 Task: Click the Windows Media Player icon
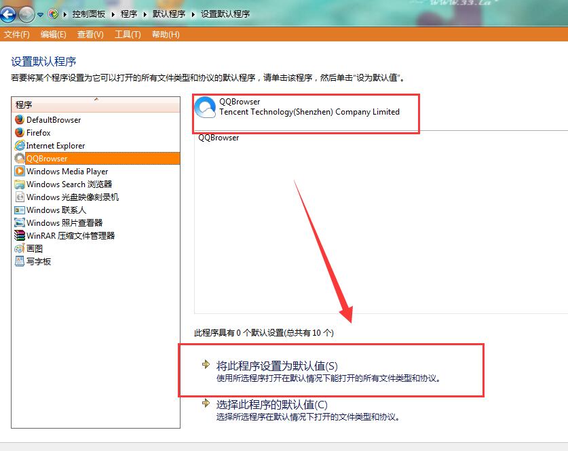20,171
